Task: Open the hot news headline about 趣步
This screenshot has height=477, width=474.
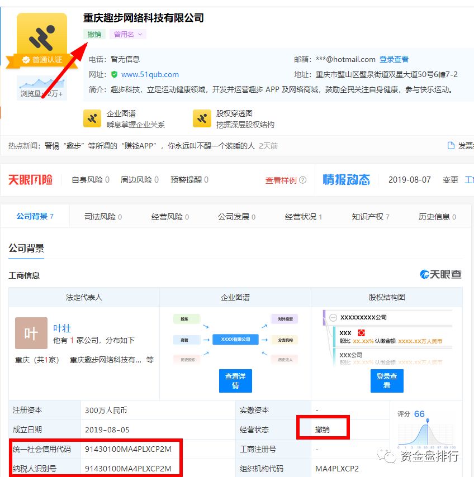Action: (x=149, y=146)
